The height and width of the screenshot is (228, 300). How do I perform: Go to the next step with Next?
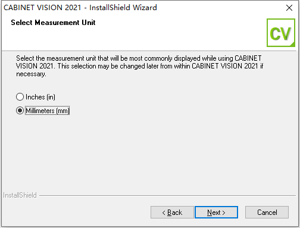tap(216, 213)
